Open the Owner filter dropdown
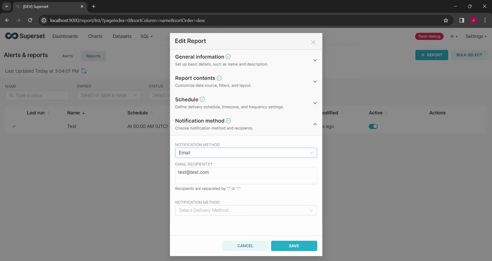The image size is (492, 261). click(x=109, y=95)
